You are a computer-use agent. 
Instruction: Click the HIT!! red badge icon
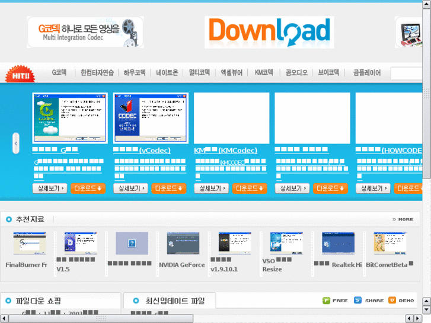coord(20,73)
